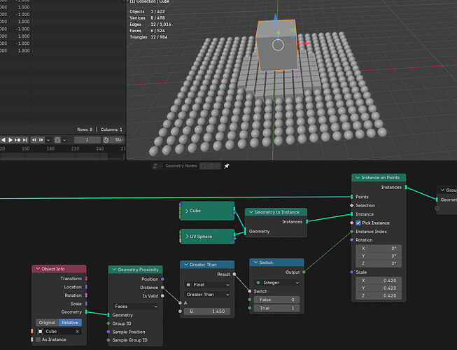This screenshot has width=457, height=350.
Task: Toggle the pin icon in Geometry Nodes header
Action: click(x=227, y=166)
